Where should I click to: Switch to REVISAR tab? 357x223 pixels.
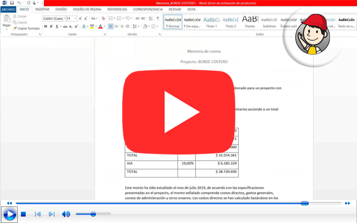click(x=175, y=9)
